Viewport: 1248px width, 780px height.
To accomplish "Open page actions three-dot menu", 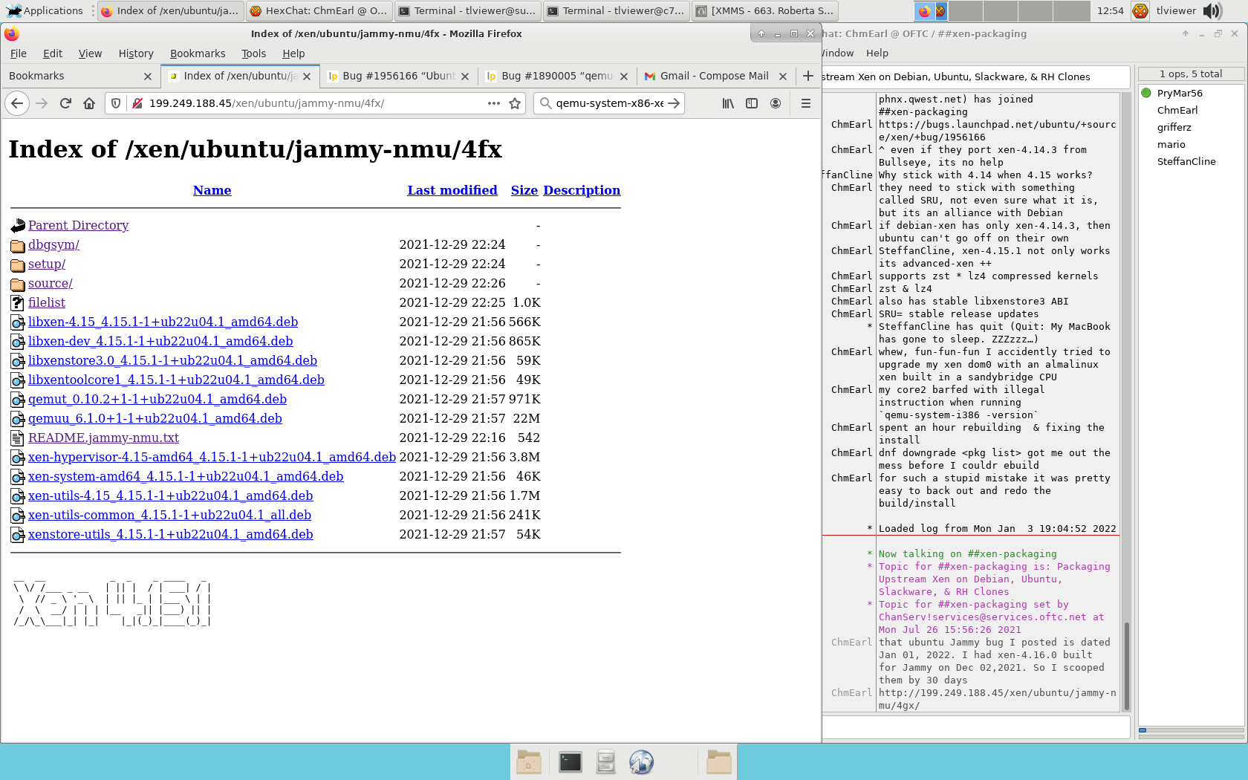I will pyautogui.click(x=494, y=103).
